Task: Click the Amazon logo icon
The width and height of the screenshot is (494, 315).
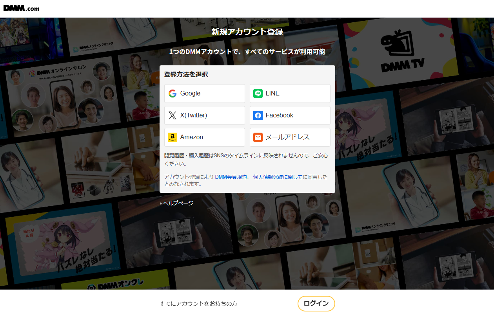Action: (173, 137)
